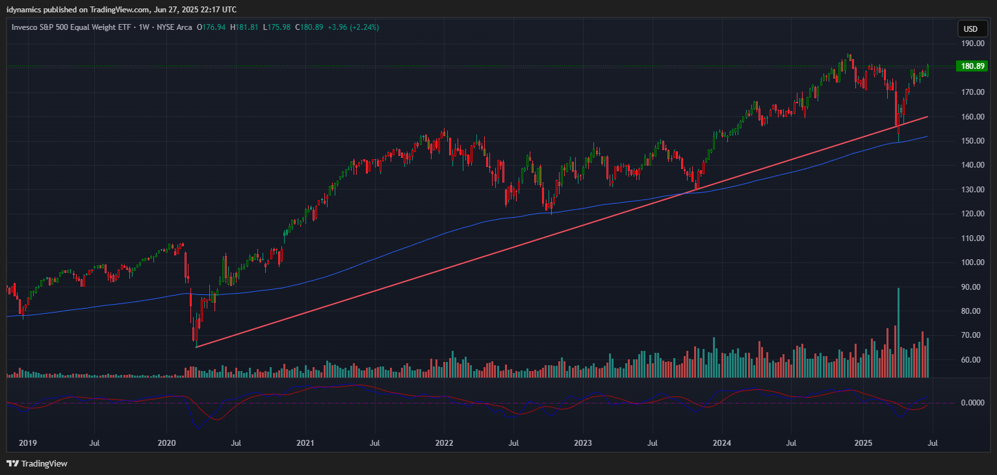The image size is (997, 475).
Task: Click the 2024 label on the time axis
Action: point(722,443)
